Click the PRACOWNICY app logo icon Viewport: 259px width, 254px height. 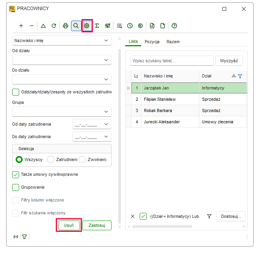tap(12, 9)
